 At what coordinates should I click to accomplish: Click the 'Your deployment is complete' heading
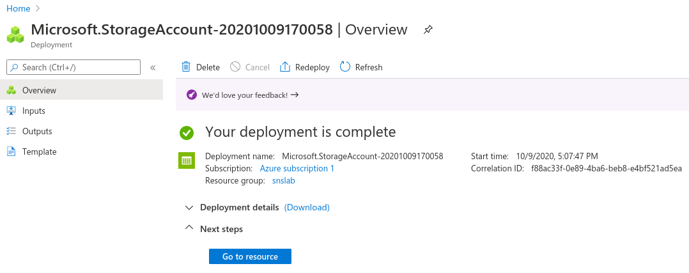point(300,132)
